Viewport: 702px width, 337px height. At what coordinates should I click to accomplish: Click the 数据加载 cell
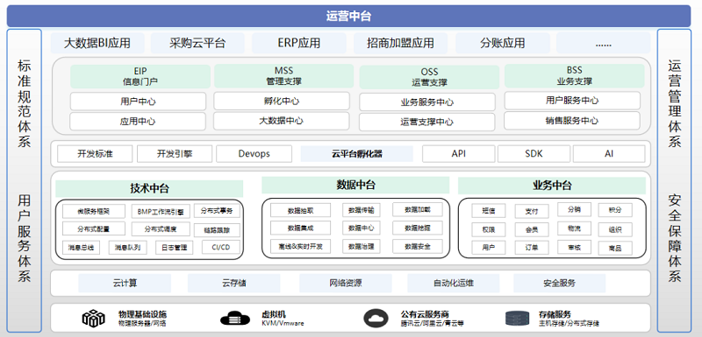pos(418,209)
